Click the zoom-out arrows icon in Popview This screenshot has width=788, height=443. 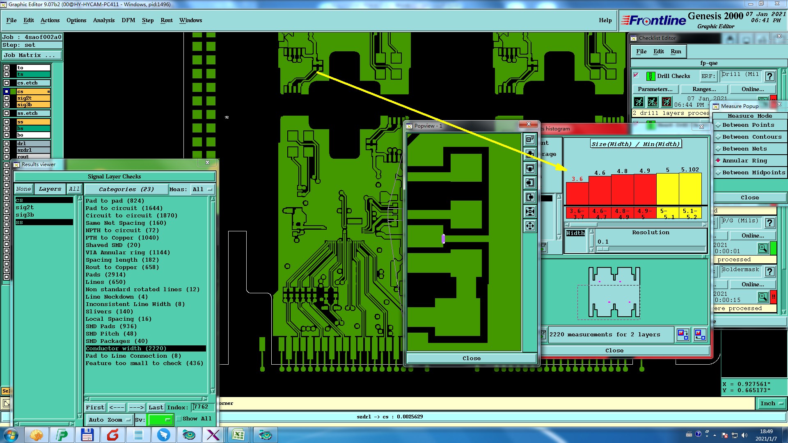coord(530,226)
